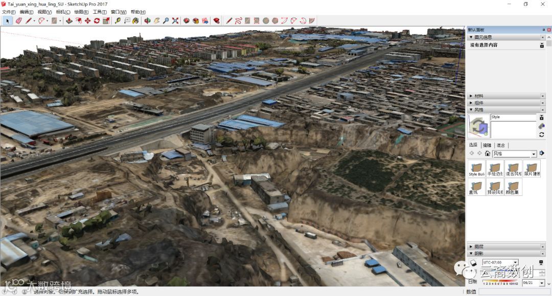Open the 绘图(R) menu
The width and height of the screenshot is (552, 296).
pos(81,12)
